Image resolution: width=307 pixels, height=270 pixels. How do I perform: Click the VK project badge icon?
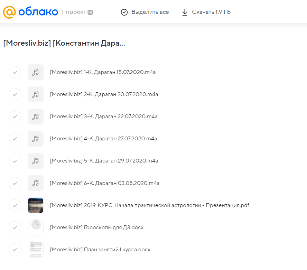coord(90,12)
